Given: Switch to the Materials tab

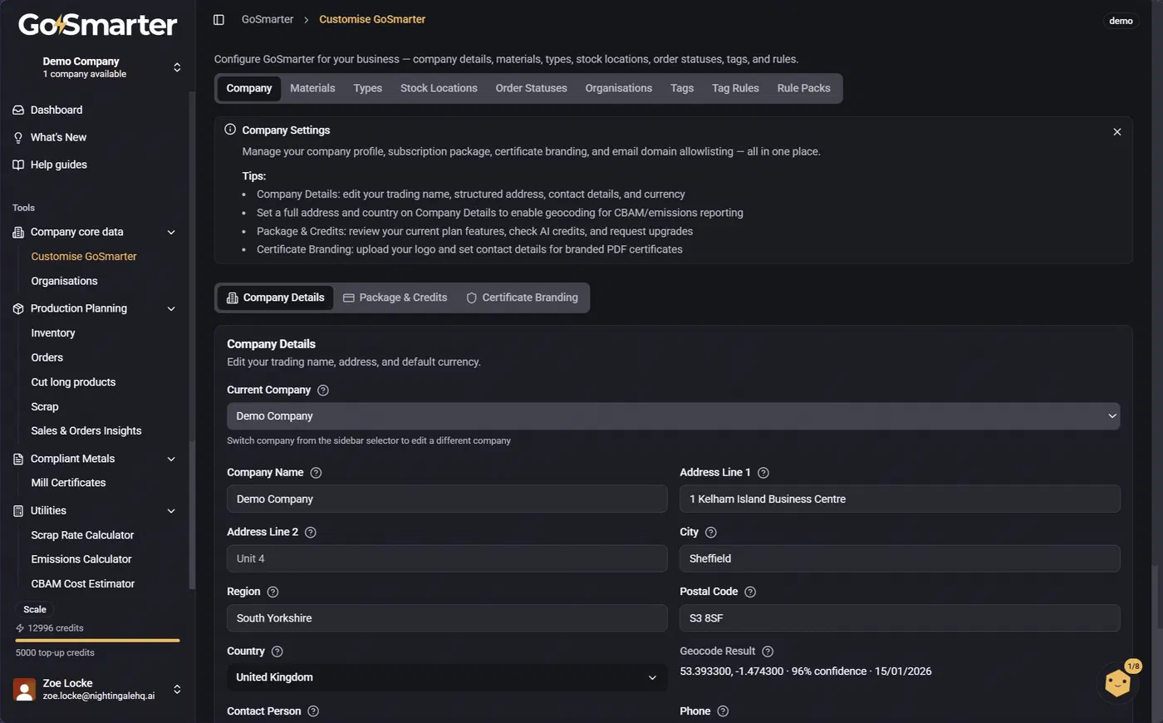Looking at the screenshot, I should pos(312,88).
